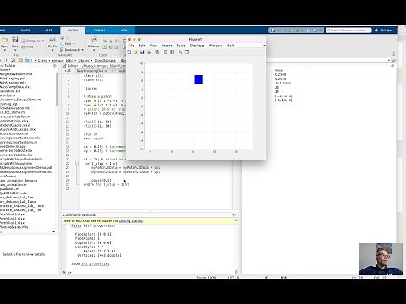The height and width of the screenshot is (304, 406).
Task: Open the Current Folder panel actions icon
Action: point(55,66)
